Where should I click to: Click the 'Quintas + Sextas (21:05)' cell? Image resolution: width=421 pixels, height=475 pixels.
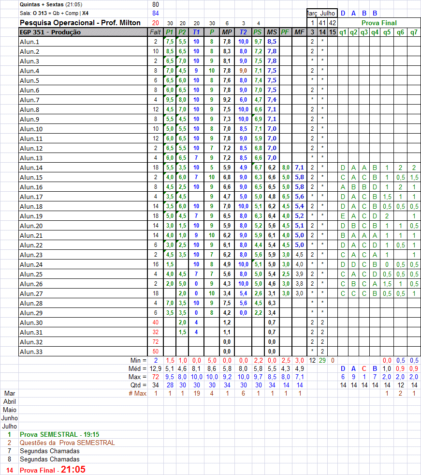pyautogui.click(x=51, y=4)
